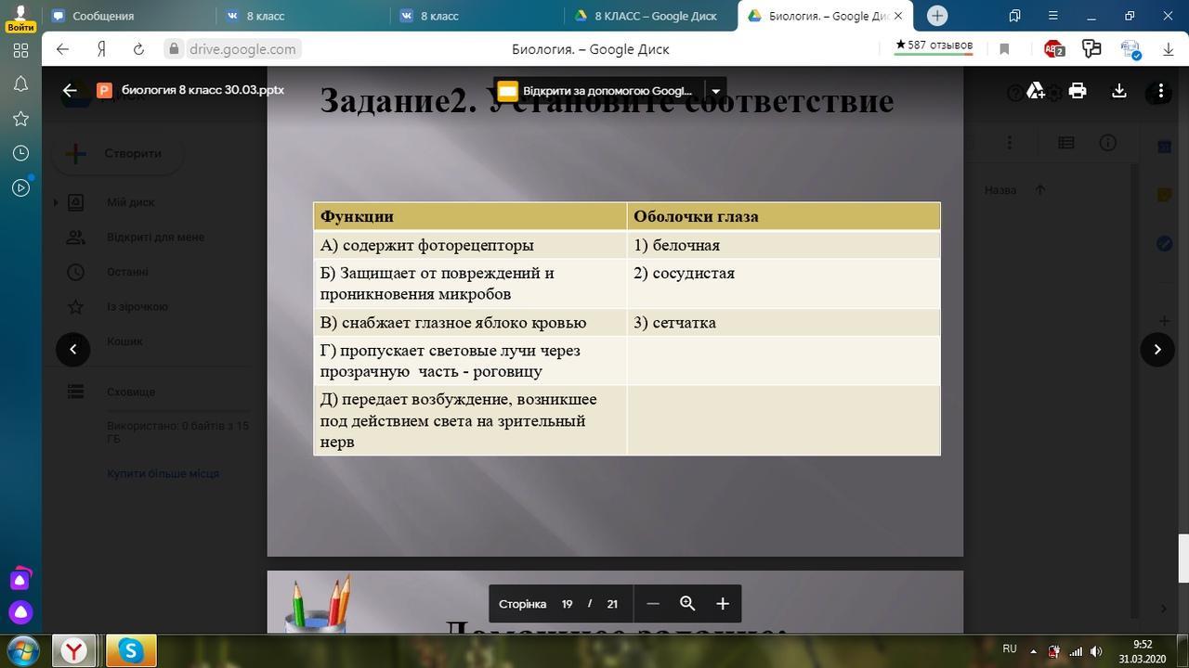Open the Yandex sidebar tableau grid icon
This screenshot has width=1189, height=668.
(x=20, y=51)
